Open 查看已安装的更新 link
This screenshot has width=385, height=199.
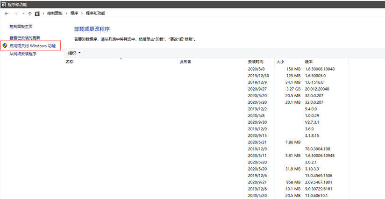click(x=25, y=38)
